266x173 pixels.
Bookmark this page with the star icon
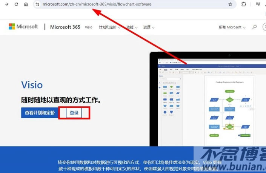pos(230,4)
